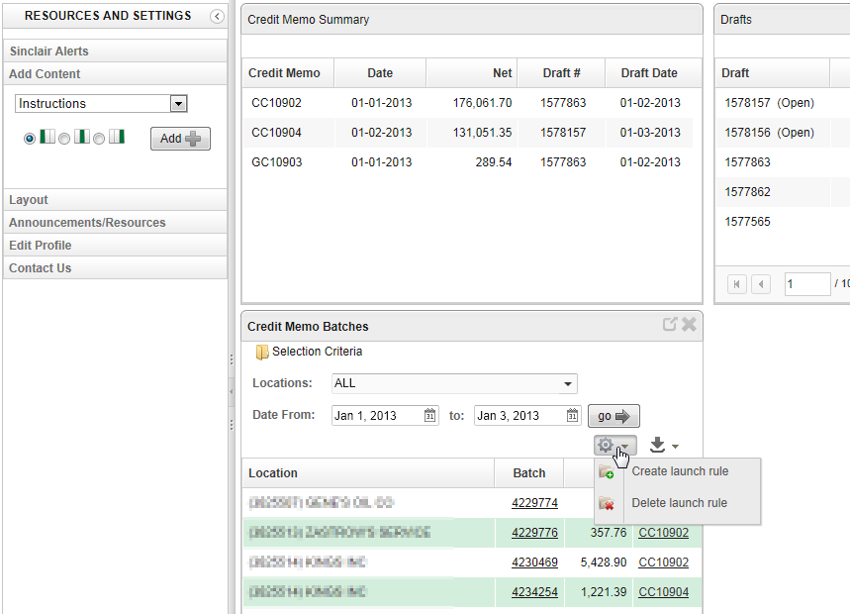
Task: Collapse the Resources and Settings sidebar
Action: (217, 16)
